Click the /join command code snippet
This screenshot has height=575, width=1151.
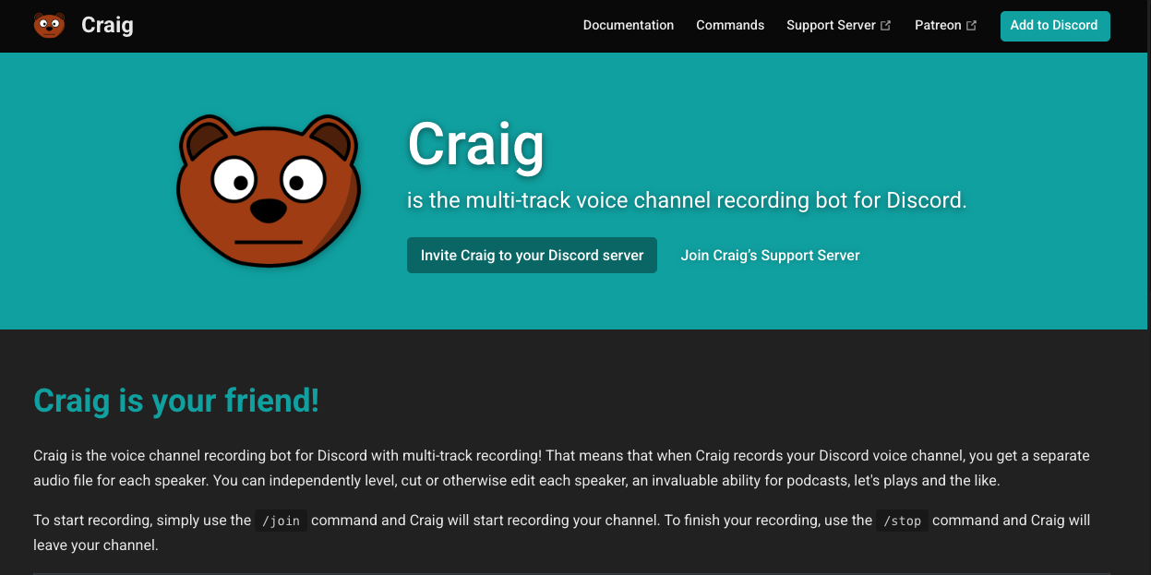point(281,521)
